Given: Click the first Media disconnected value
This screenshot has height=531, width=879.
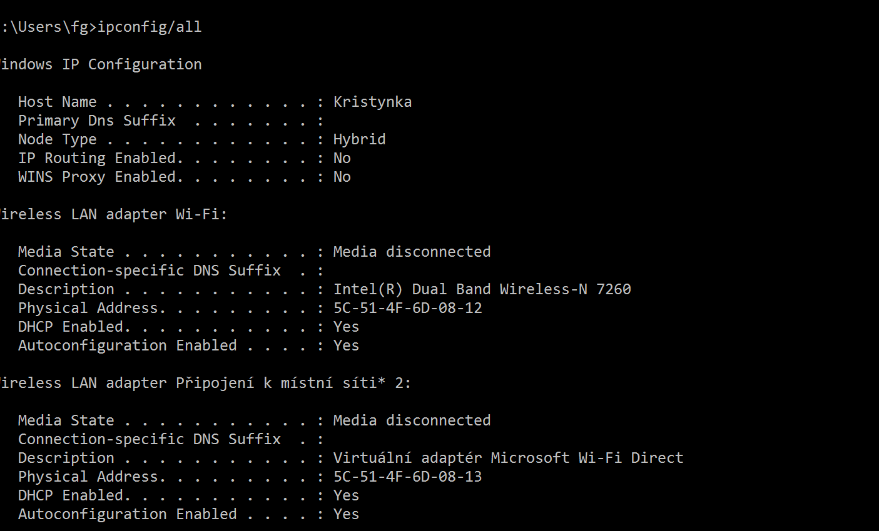Looking at the screenshot, I should [x=412, y=252].
